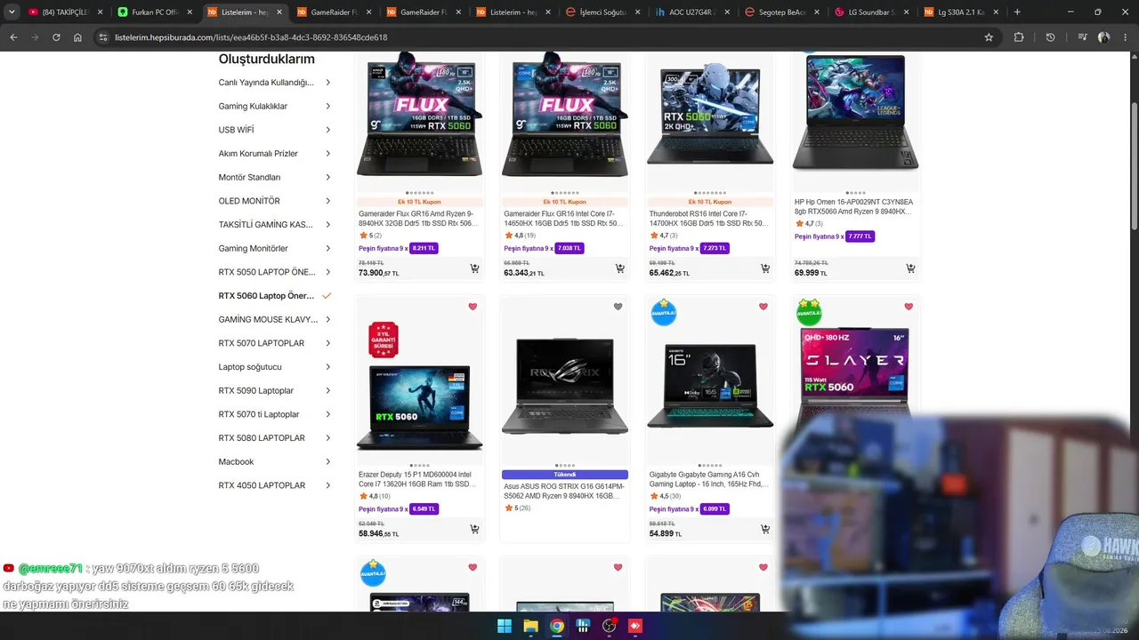The image size is (1139, 640).
Task: Click the 7.777 TL installment badge
Action: 860,236
